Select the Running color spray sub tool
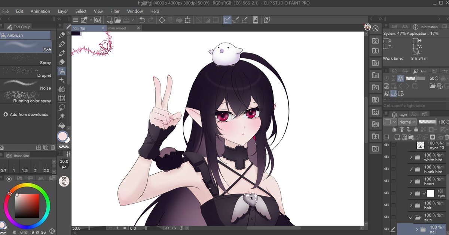The height and width of the screenshot is (235, 449). (26, 98)
